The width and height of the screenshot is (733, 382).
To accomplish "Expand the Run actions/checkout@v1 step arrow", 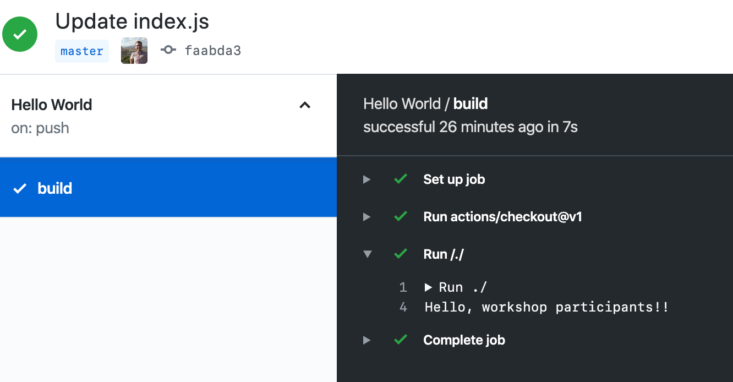I will 367,217.
